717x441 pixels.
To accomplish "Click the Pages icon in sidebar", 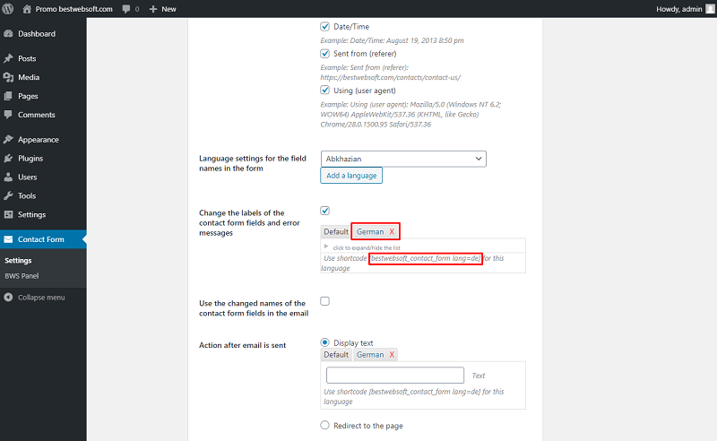I will (x=8, y=96).
